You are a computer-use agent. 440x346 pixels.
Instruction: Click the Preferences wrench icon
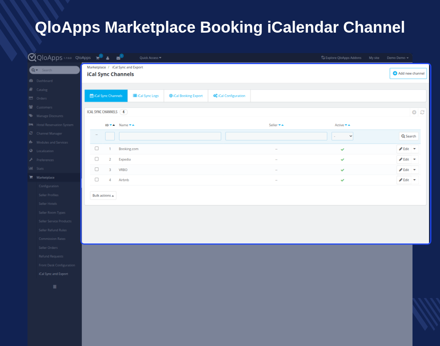point(31,160)
